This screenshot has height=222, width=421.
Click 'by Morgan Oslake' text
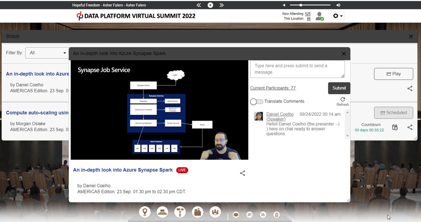click(x=28, y=124)
